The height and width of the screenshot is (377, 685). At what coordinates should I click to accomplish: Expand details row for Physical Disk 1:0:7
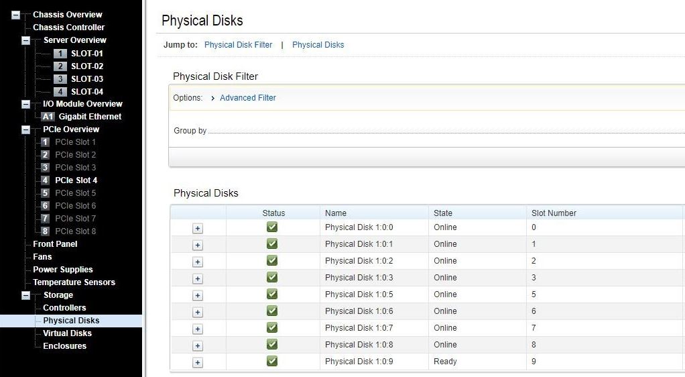tap(198, 329)
